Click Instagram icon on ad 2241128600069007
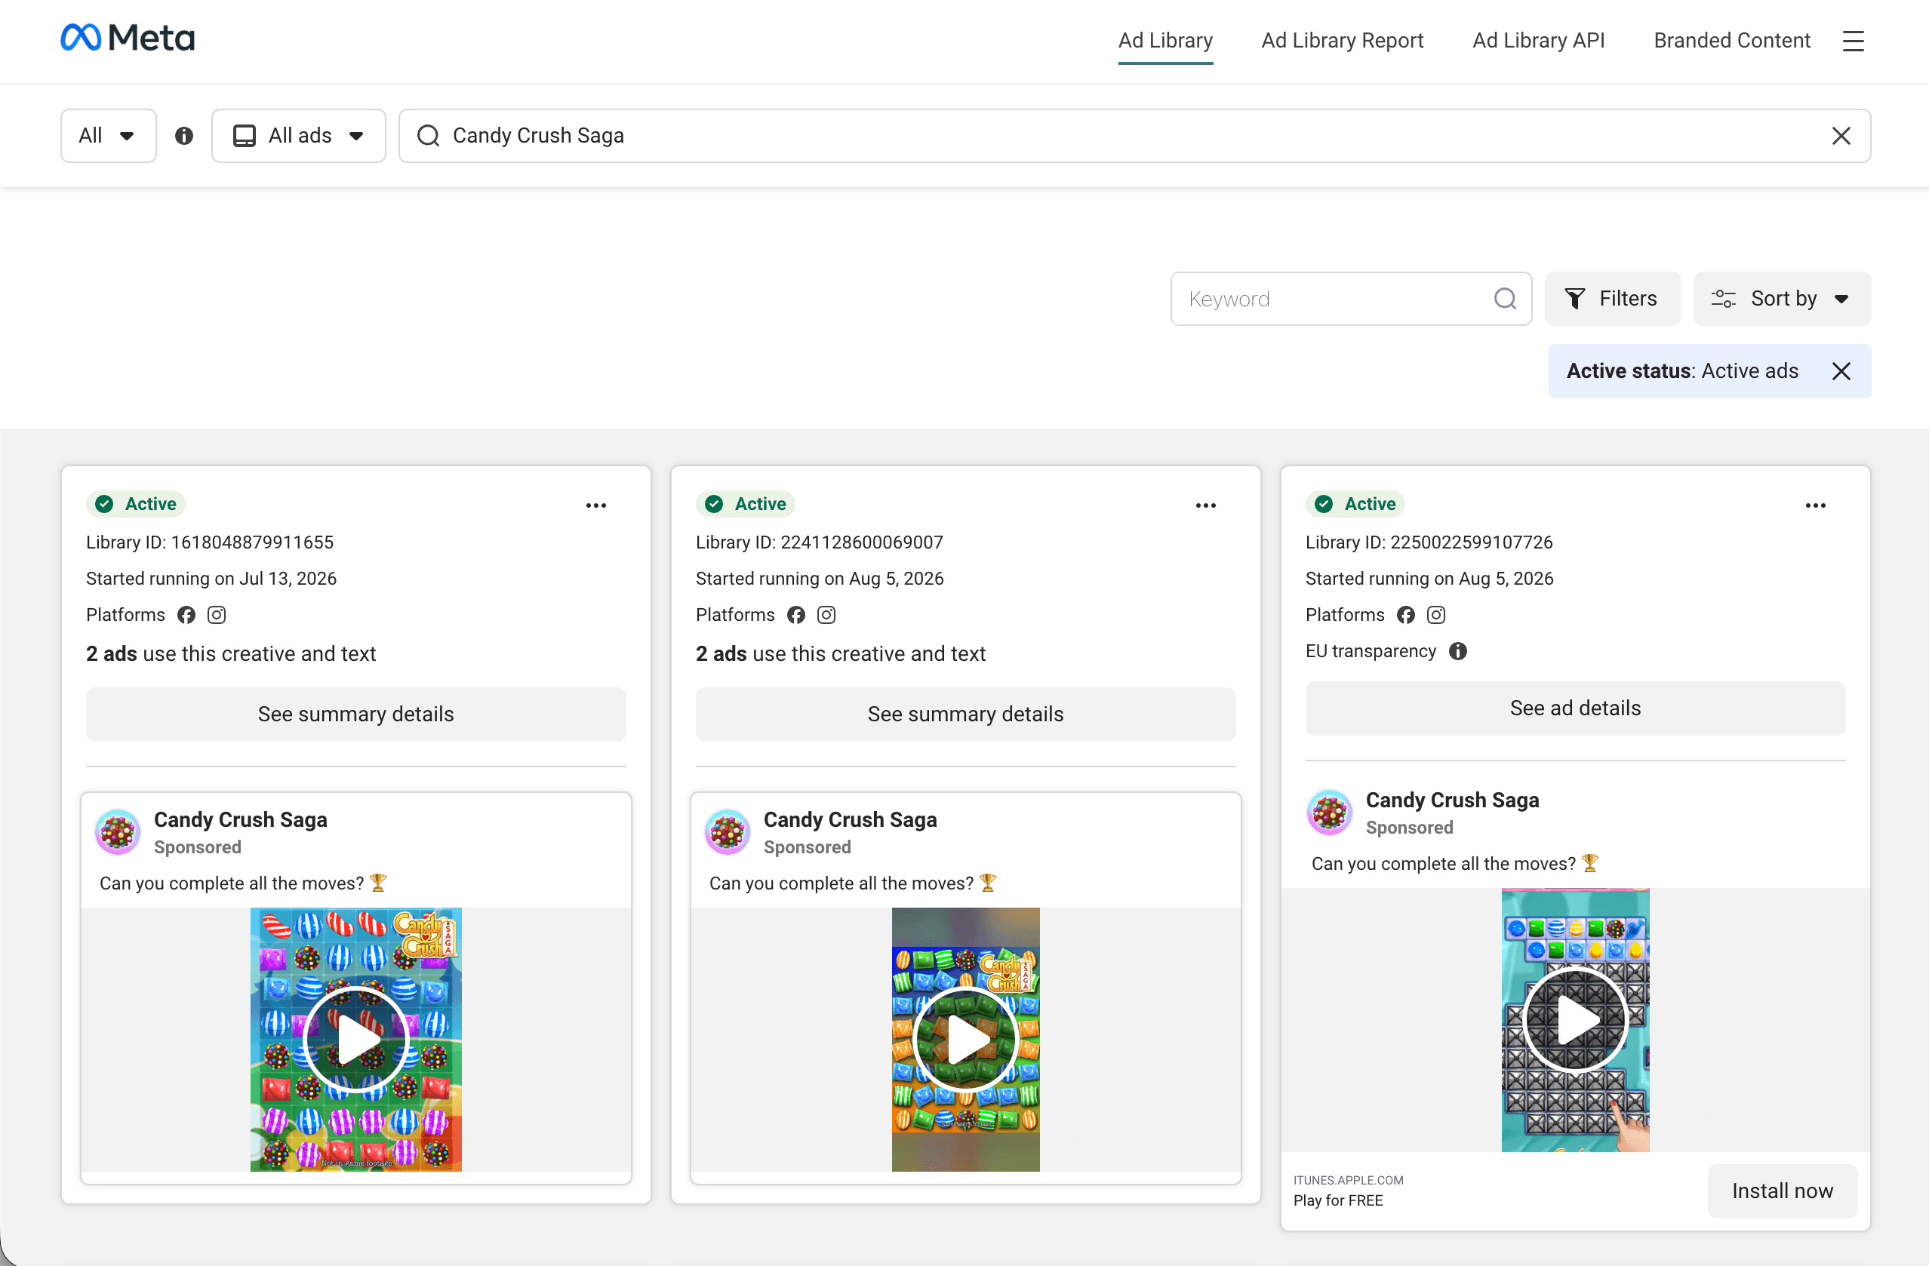The width and height of the screenshot is (1929, 1266). click(826, 614)
